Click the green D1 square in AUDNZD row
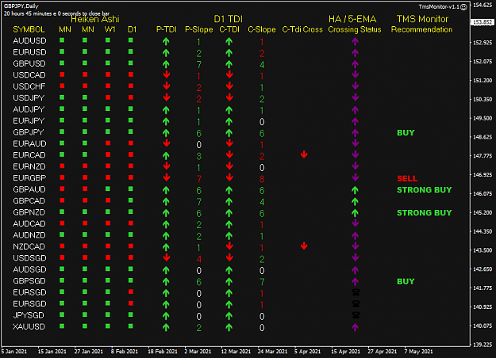The image size is (496, 358). (x=131, y=234)
